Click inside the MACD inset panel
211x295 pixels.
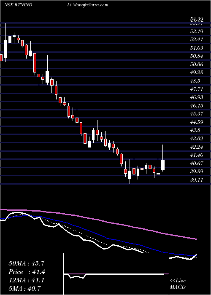116,274
